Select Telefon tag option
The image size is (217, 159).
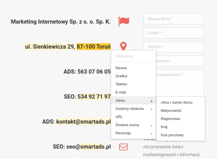click(121, 84)
